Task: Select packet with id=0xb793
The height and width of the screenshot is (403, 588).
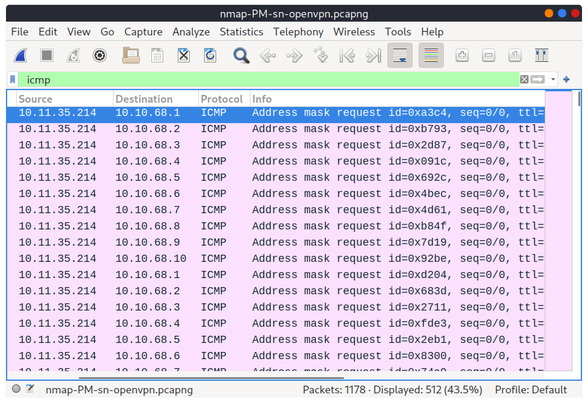Action: click(276, 129)
